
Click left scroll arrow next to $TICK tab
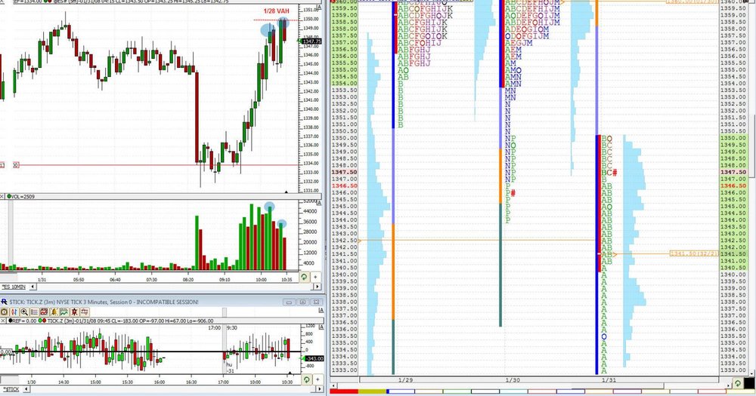pos(26,388)
